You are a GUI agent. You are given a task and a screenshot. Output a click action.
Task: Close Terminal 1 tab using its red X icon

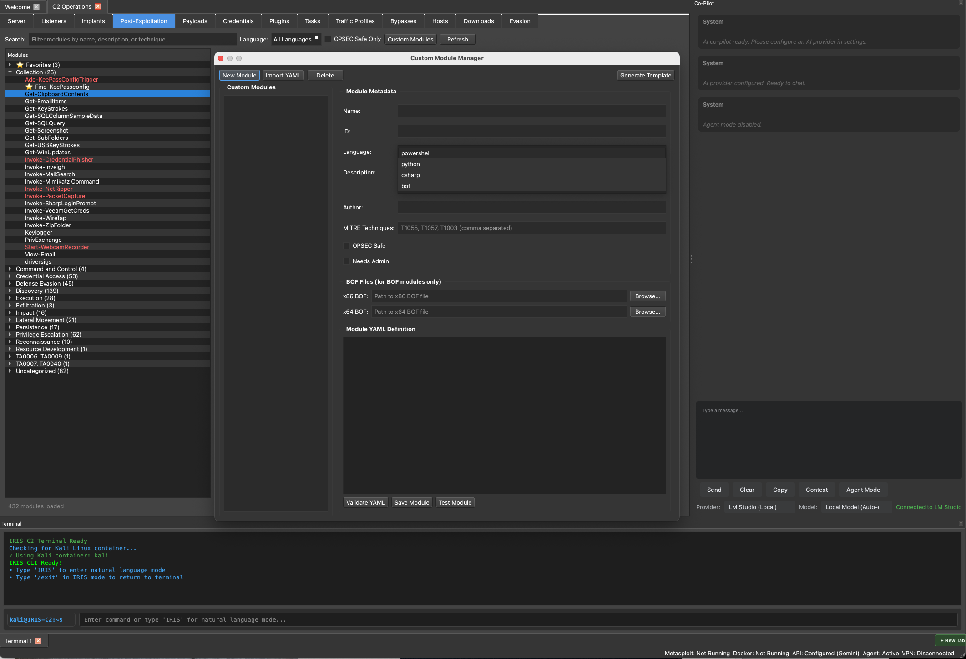(38, 641)
